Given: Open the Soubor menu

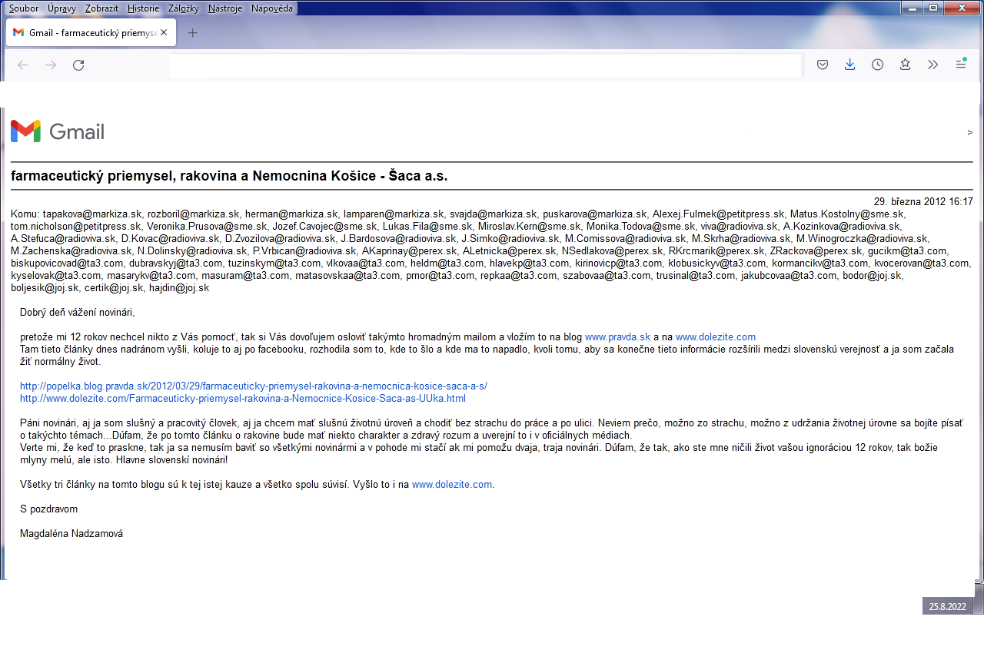Looking at the screenshot, I should [23, 8].
